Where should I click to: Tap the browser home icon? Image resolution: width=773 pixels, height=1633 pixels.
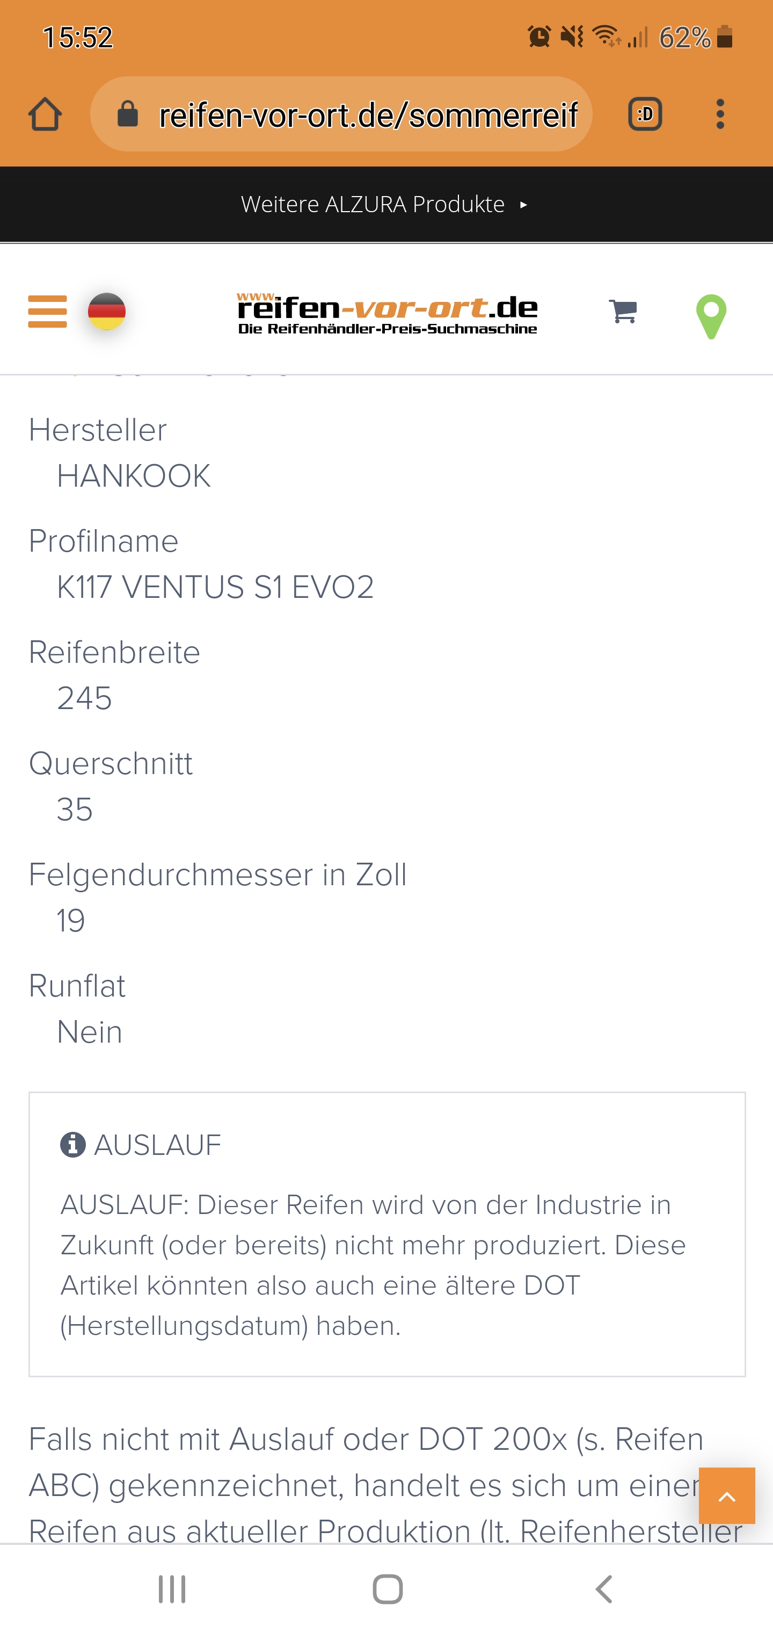coord(45,114)
